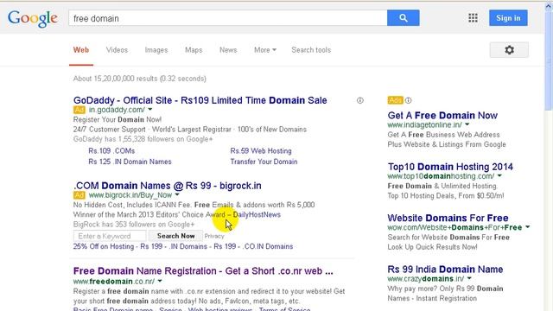Switch to the Images tab
This screenshot has height=311, width=553.
[x=156, y=50]
